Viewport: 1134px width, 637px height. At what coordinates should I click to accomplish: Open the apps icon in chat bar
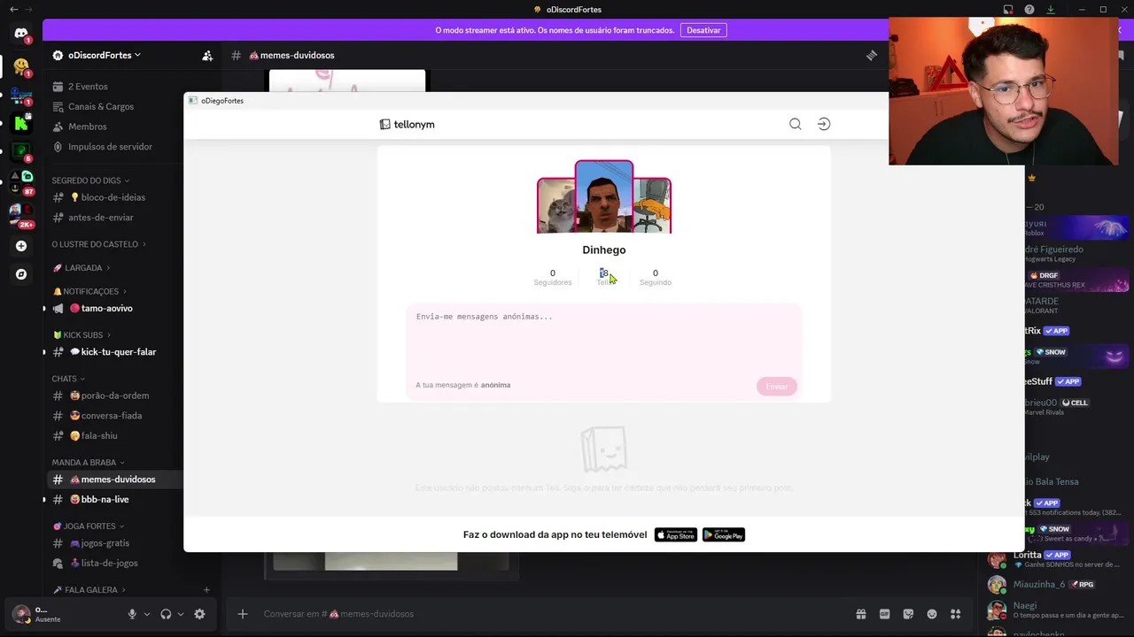pyautogui.click(x=955, y=614)
